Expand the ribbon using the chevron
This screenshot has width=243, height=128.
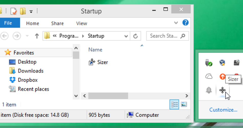point(176,23)
